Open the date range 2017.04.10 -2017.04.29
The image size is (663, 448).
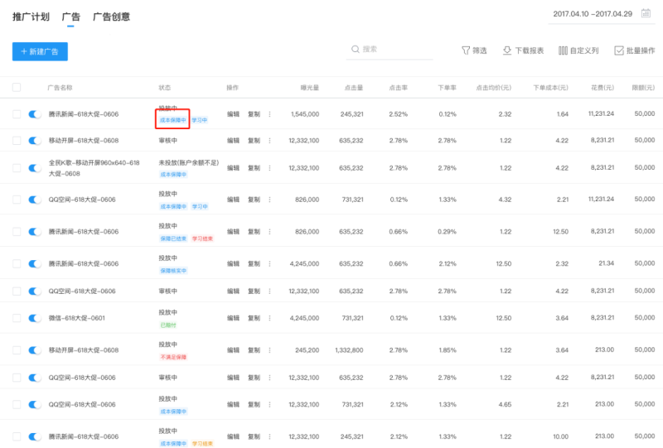[x=593, y=14]
